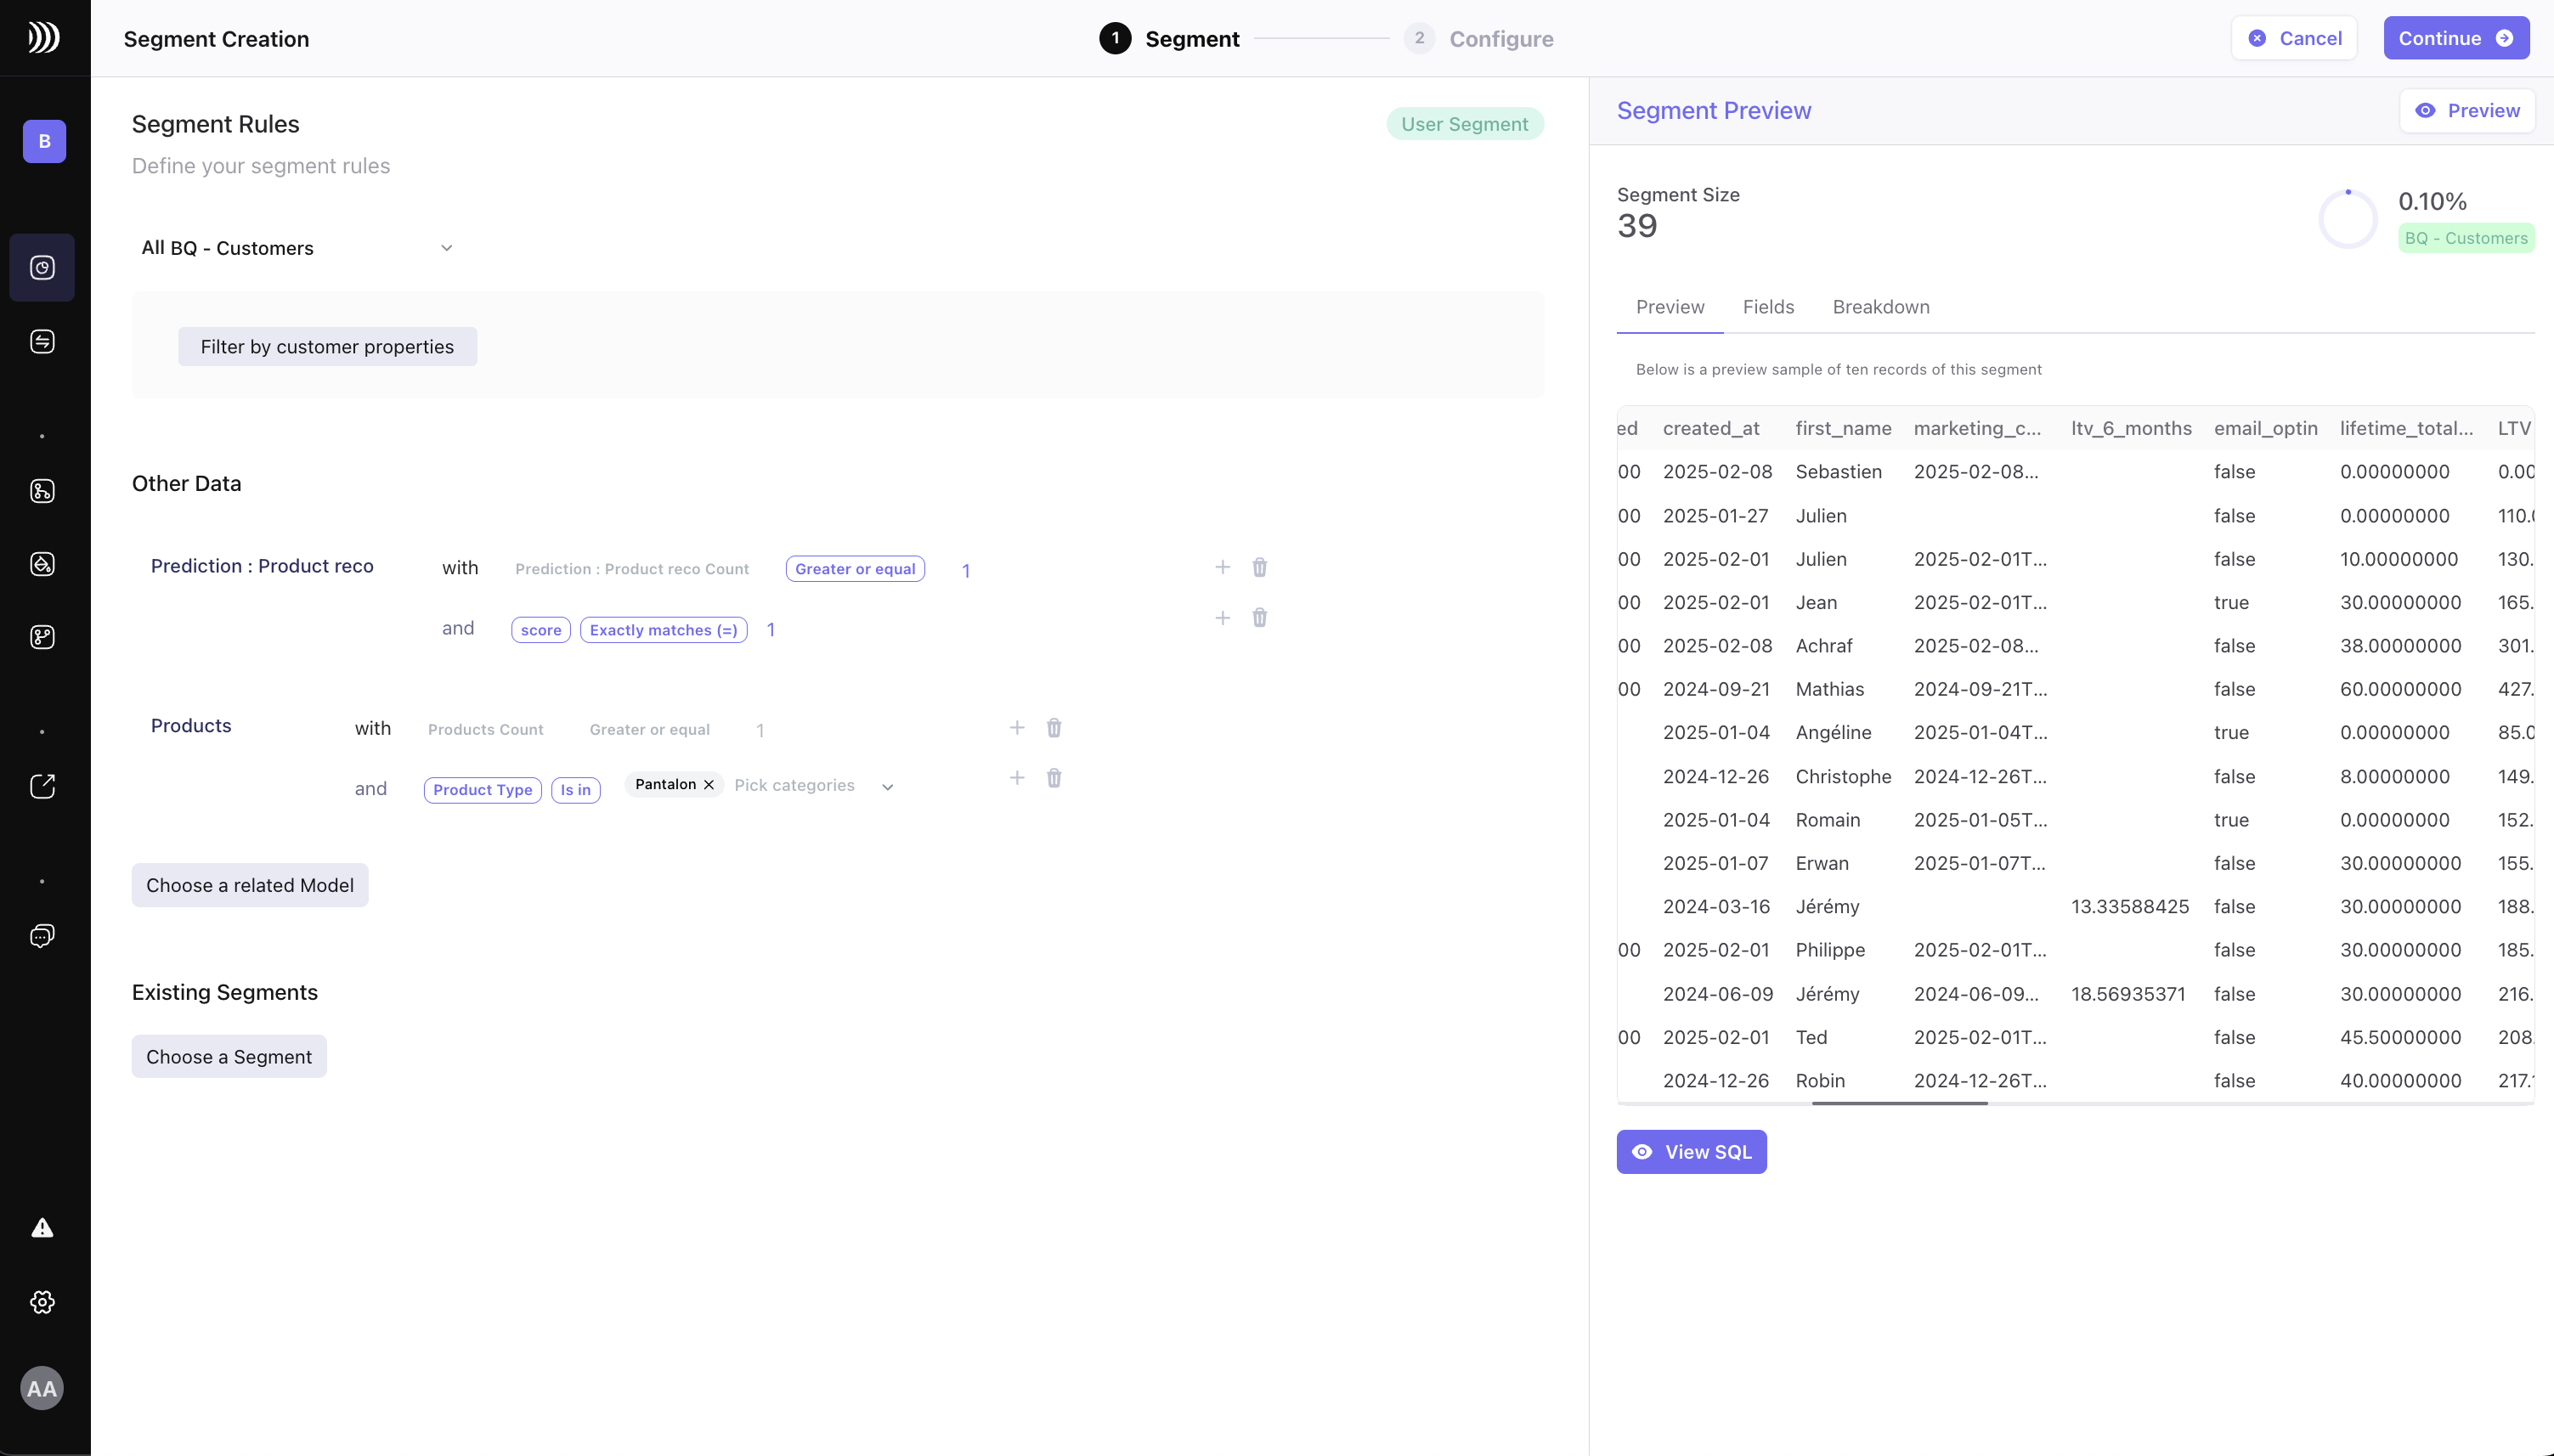Add condition after Product Type rule
This screenshot has height=1456, width=2554.
pos(1017,778)
